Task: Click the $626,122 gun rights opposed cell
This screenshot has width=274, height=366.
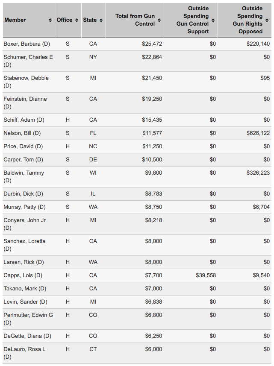Action: [x=258, y=133]
